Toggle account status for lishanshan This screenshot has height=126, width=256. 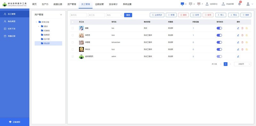(219, 42)
